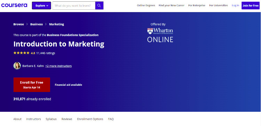
Task: Click the 310,871 already enrolled text
Action: point(32,99)
